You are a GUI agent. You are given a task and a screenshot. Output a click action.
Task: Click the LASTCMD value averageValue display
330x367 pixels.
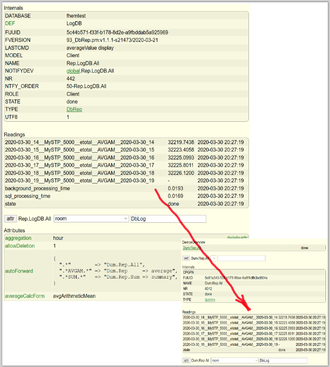90,48
